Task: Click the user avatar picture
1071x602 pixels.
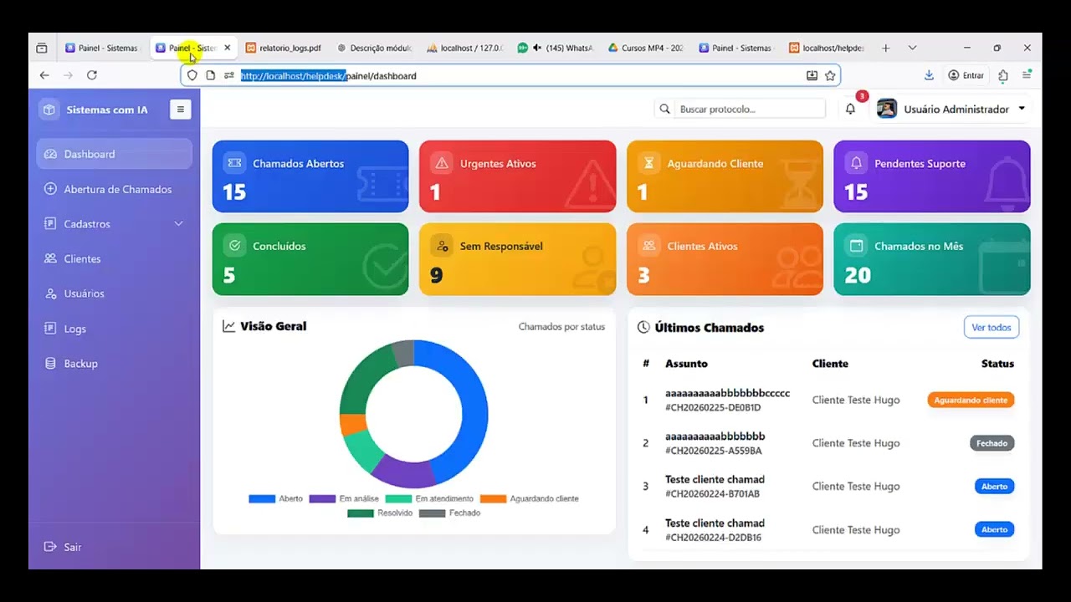Action: pyautogui.click(x=887, y=109)
